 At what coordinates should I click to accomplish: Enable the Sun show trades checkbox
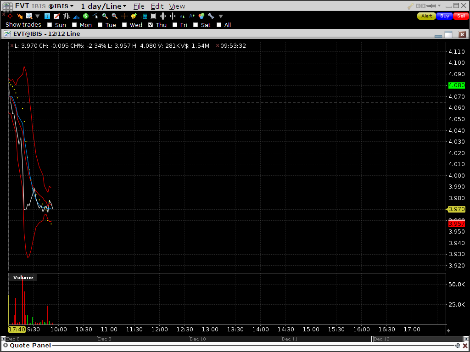coord(50,25)
